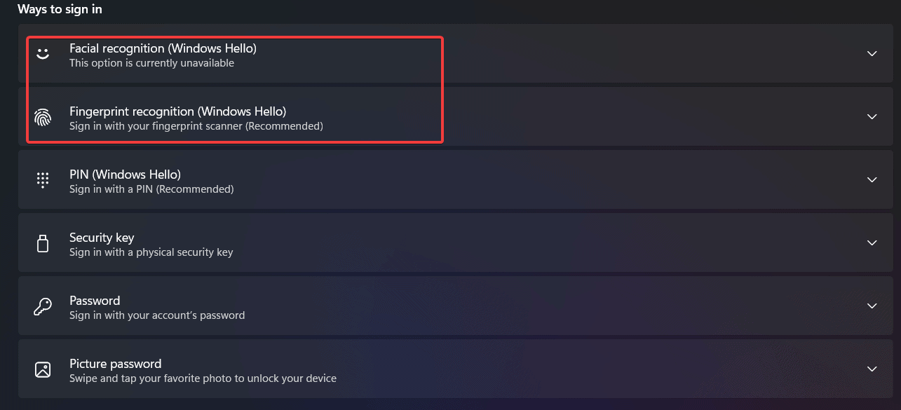Expand the Fingerprint recognition (Windows Hello) section

(x=872, y=116)
